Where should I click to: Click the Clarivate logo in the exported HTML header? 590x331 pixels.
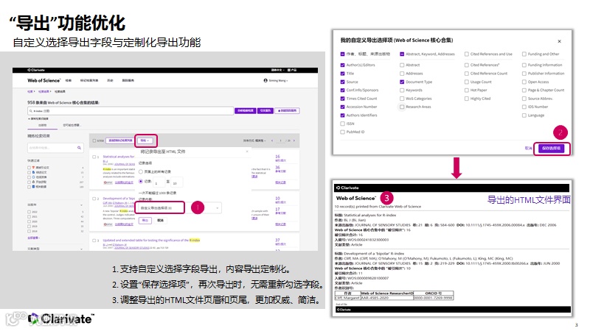(x=347, y=188)
